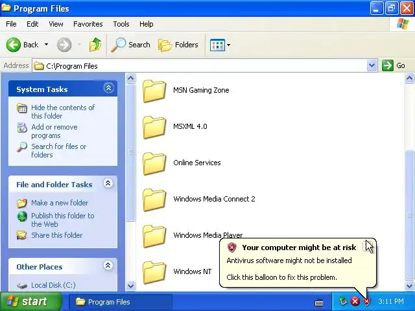Click the shield icon in security balloon
The height and width of the screenshot is (311, 415).
(231, 248)
